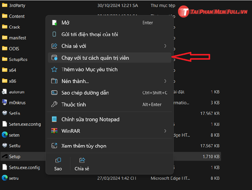Select the Setup file in list

[15, 157]
